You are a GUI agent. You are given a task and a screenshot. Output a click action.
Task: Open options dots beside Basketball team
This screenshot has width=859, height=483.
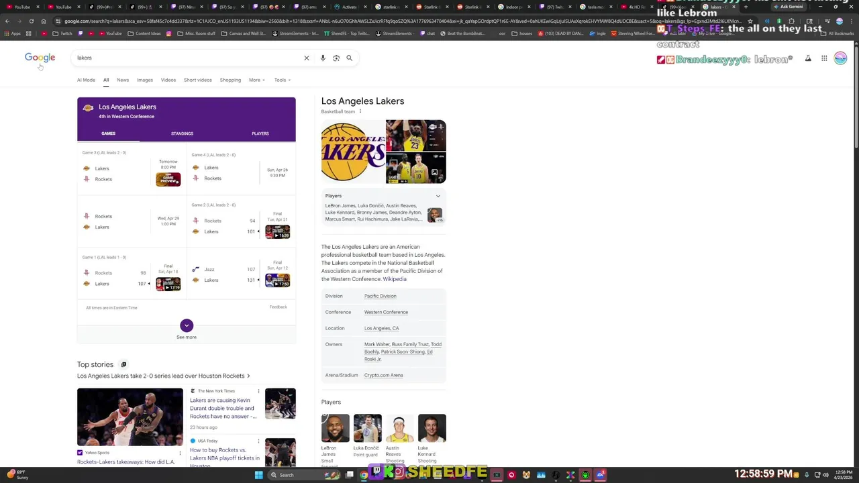coord(360,111)
